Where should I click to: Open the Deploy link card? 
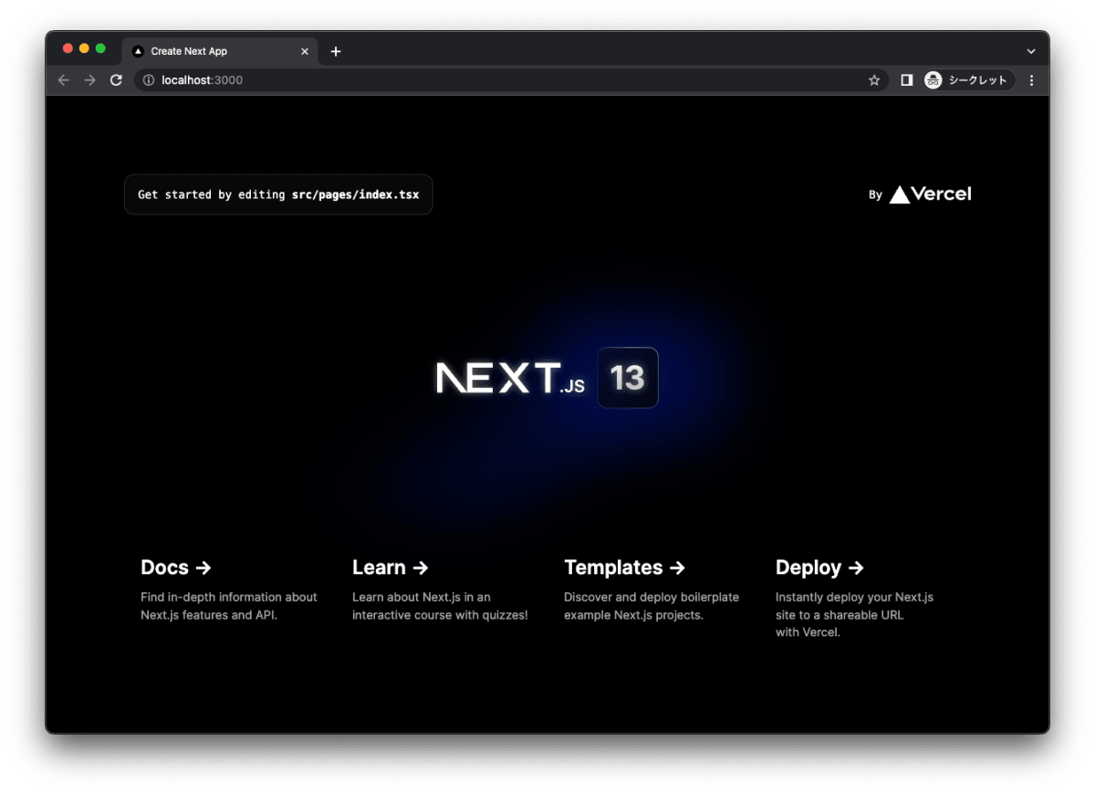click(x=866, y=599)
